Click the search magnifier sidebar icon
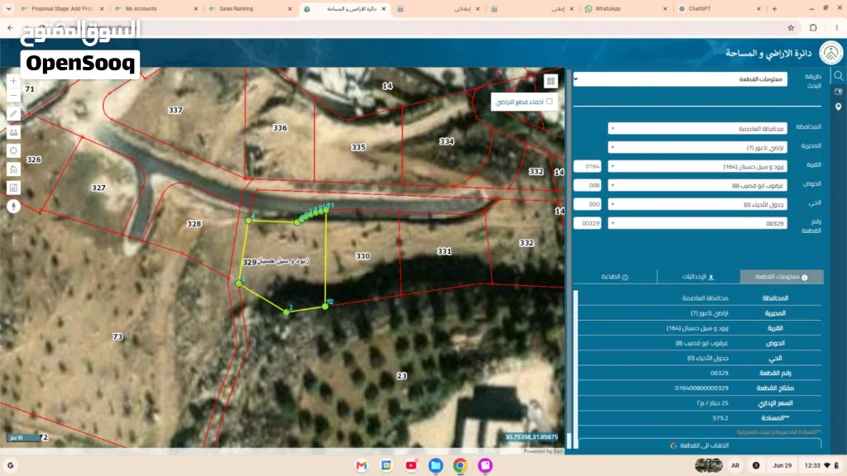This screenshot has height=476, width=847. tap(839, 76)
